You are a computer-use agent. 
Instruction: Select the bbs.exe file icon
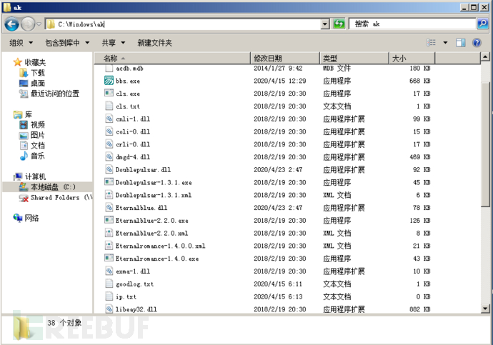(109, 81)
